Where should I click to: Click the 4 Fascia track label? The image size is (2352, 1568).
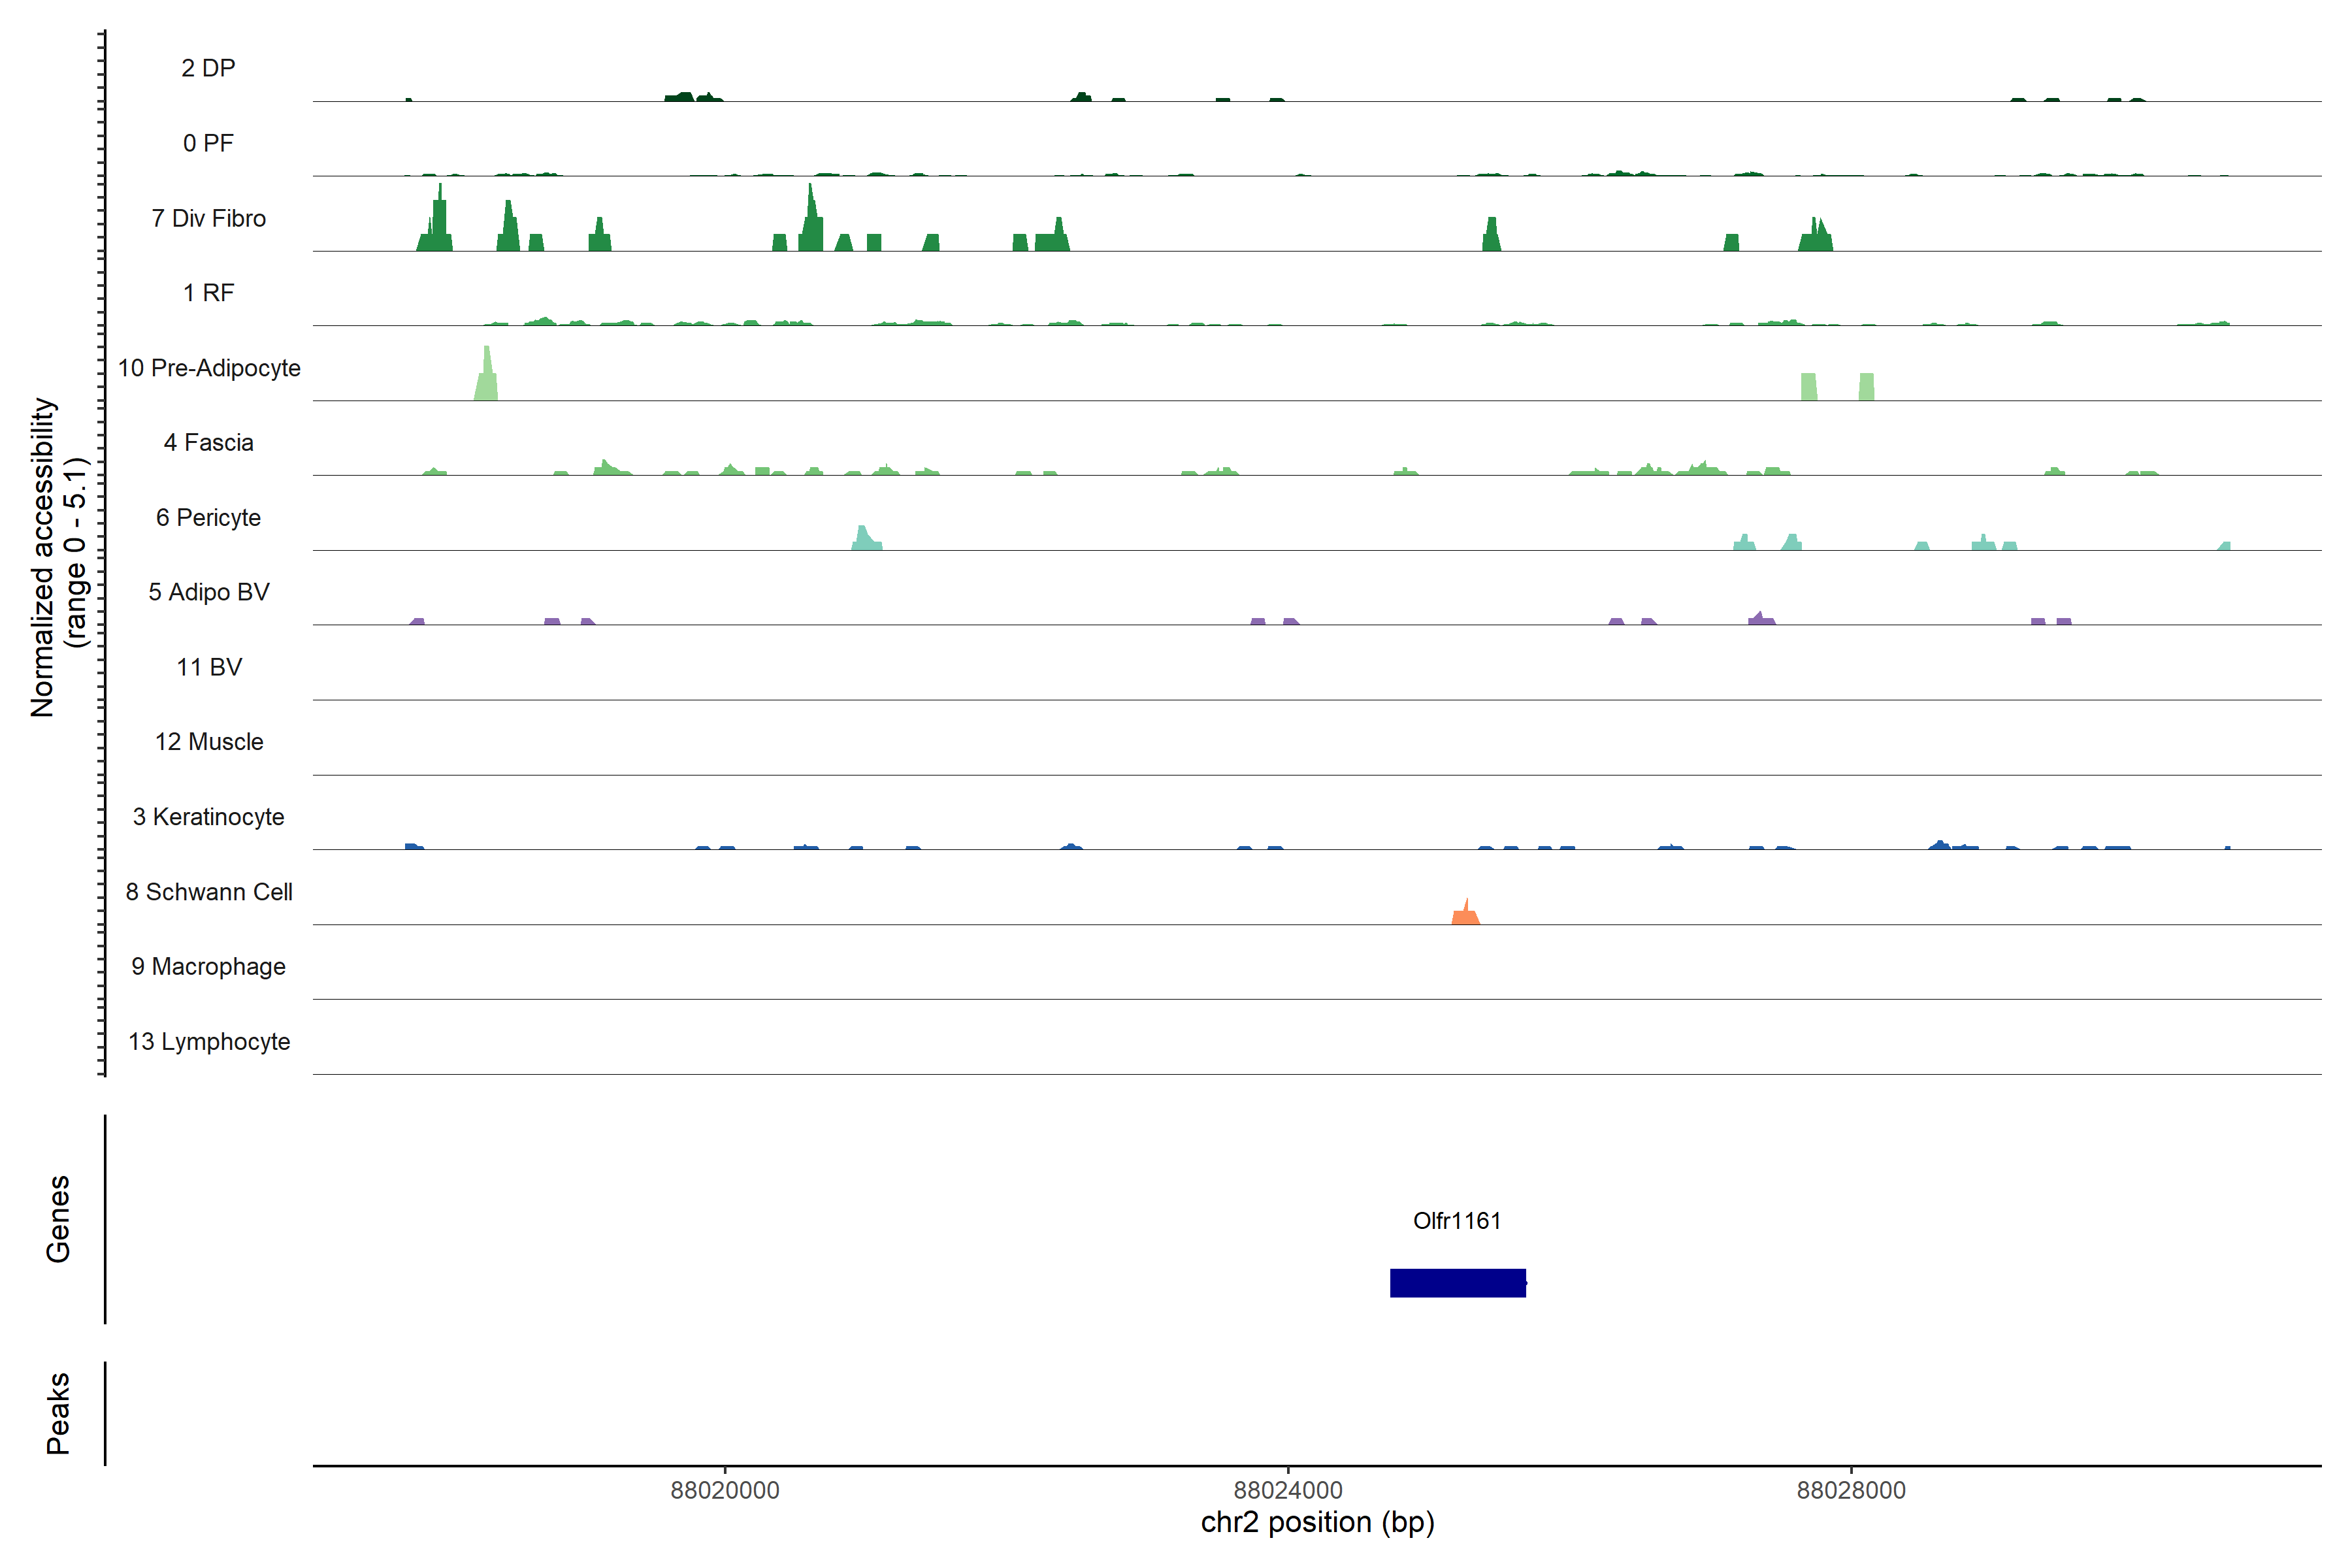pos(208,442)
